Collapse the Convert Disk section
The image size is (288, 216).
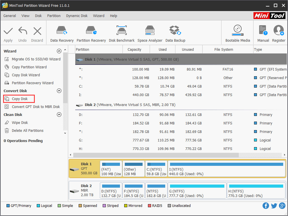click(x=59, y=91)
